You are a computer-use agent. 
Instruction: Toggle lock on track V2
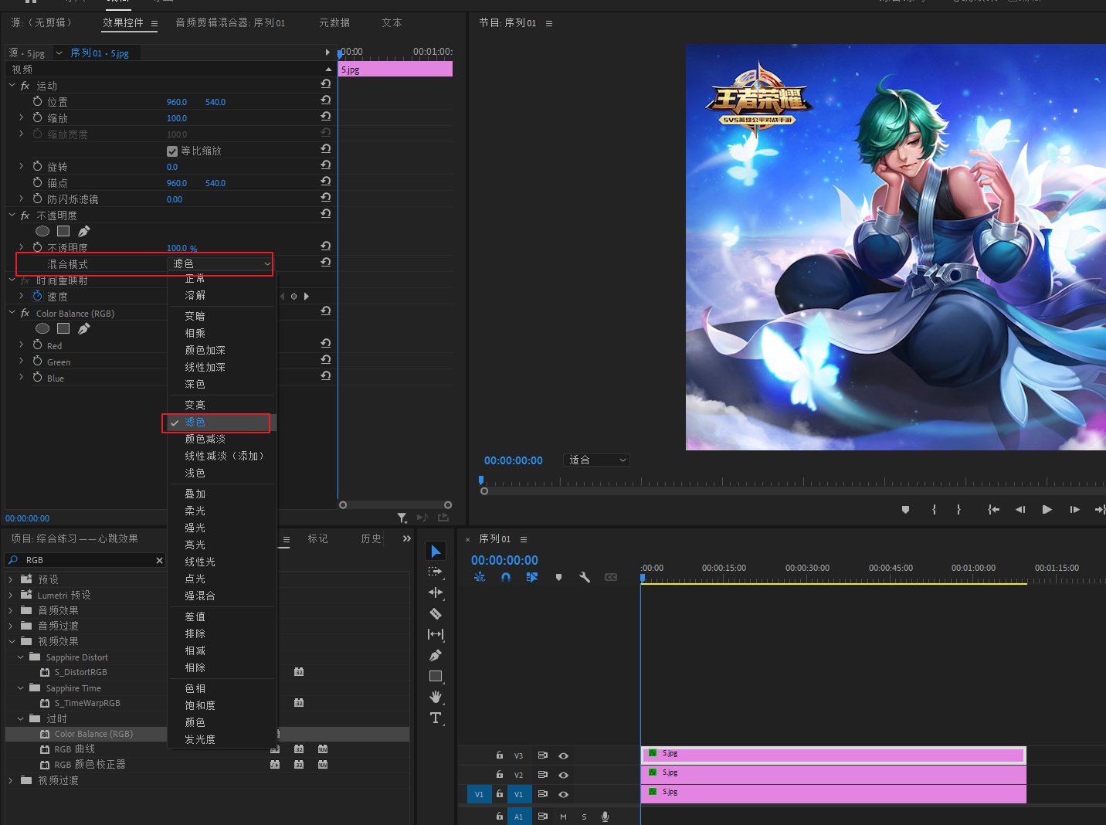pyautogui.click(x=500, y=774)
